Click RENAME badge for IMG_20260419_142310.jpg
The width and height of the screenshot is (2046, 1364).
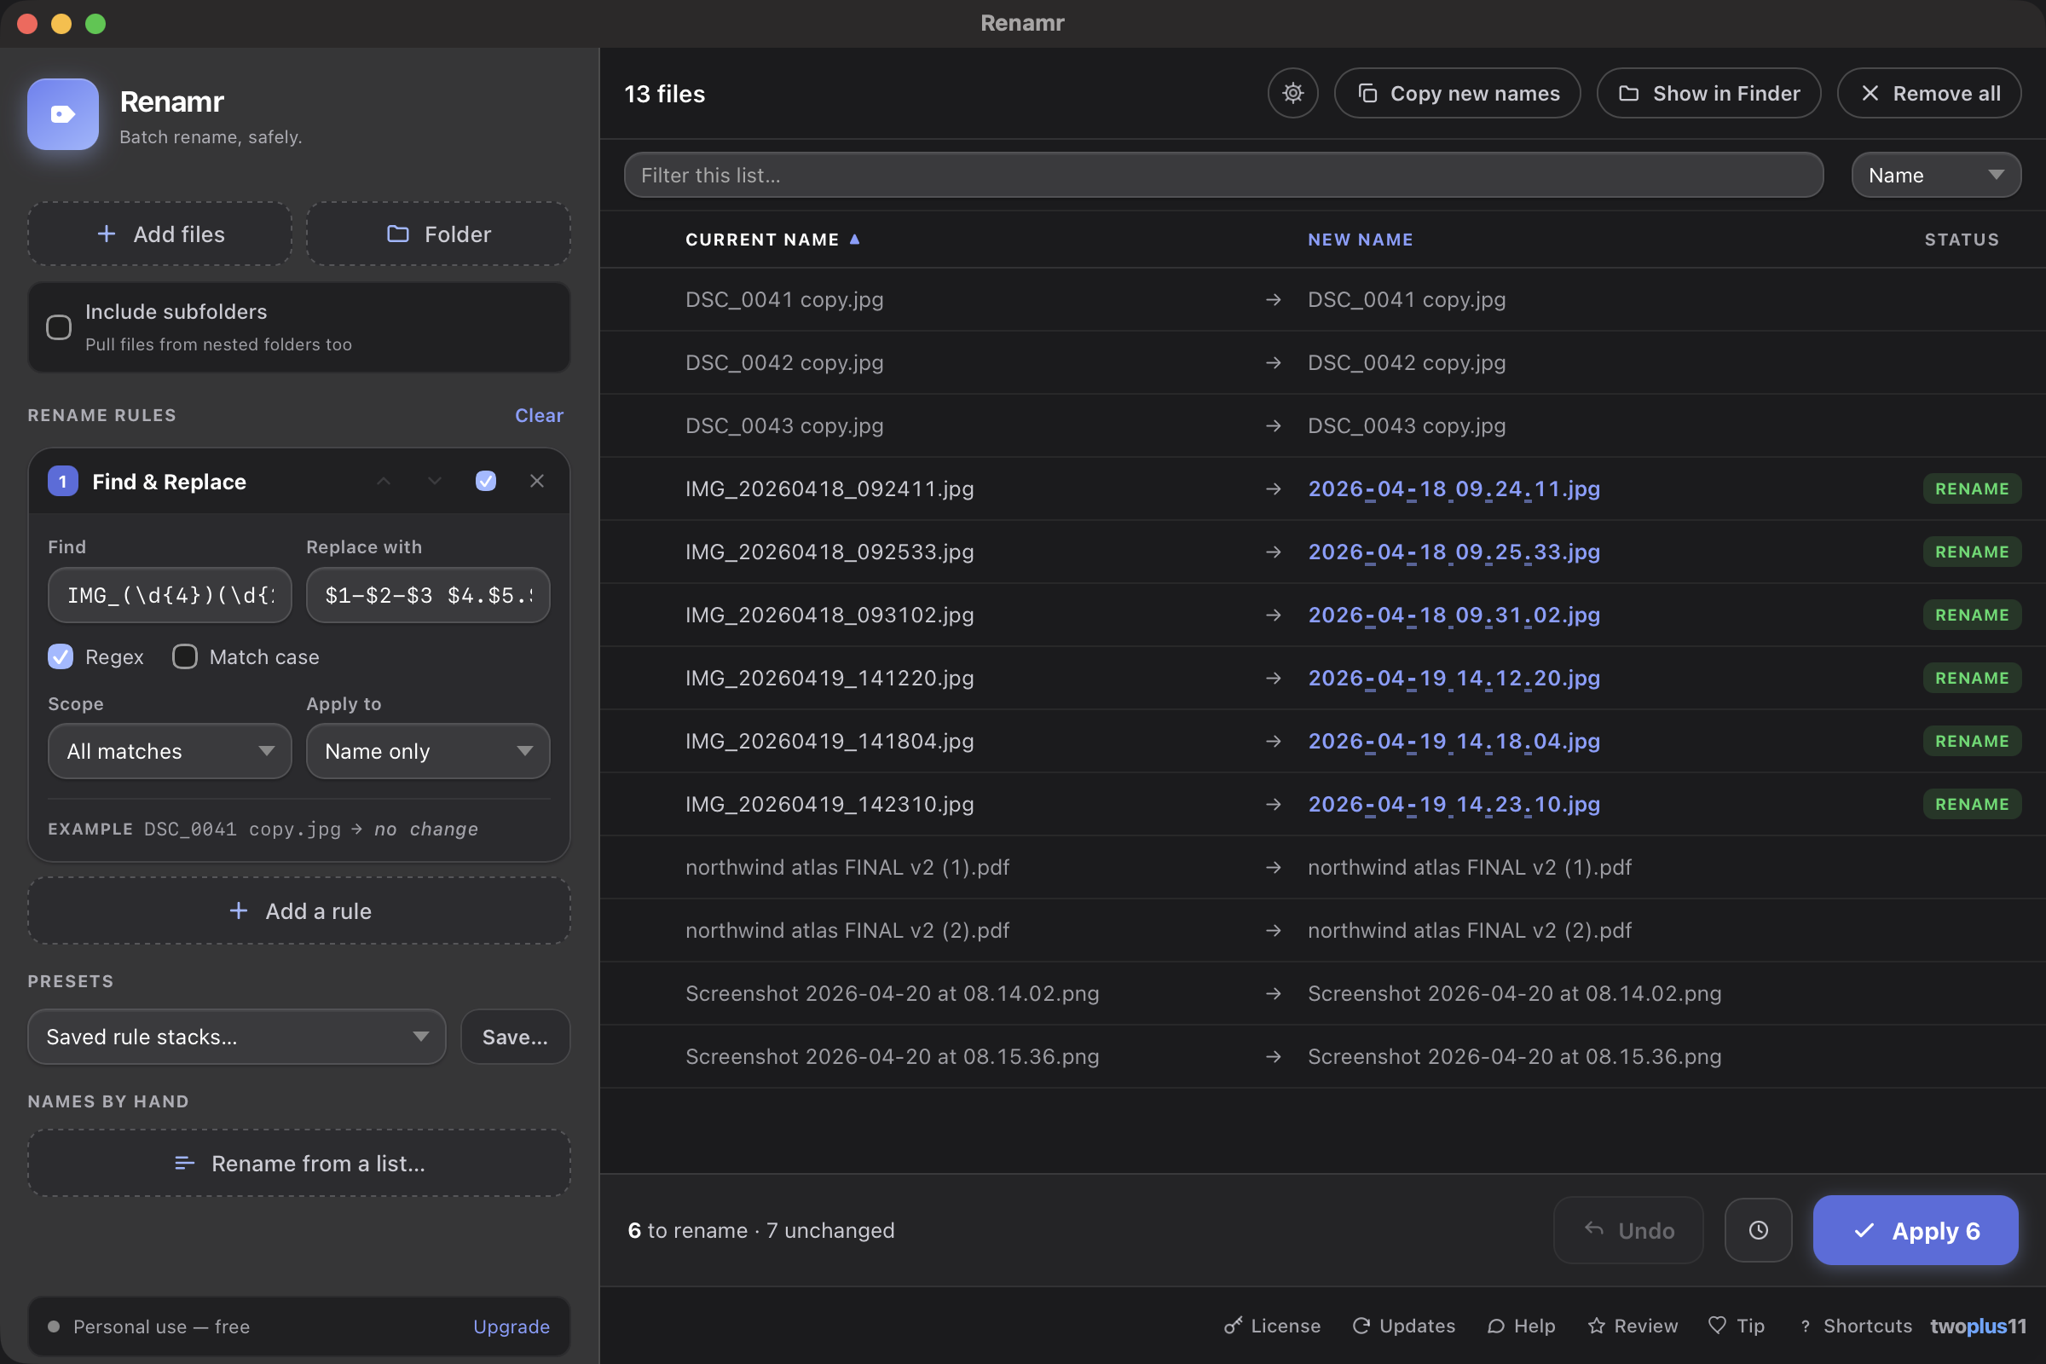1971,804
